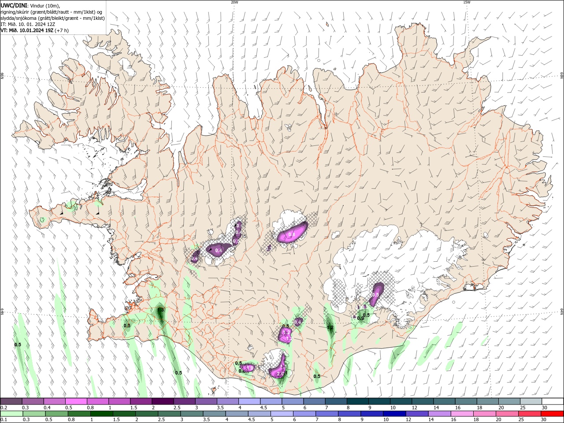Click the 1.2 rainfall value label
564x423 pixels.
(x=330, y=327)
